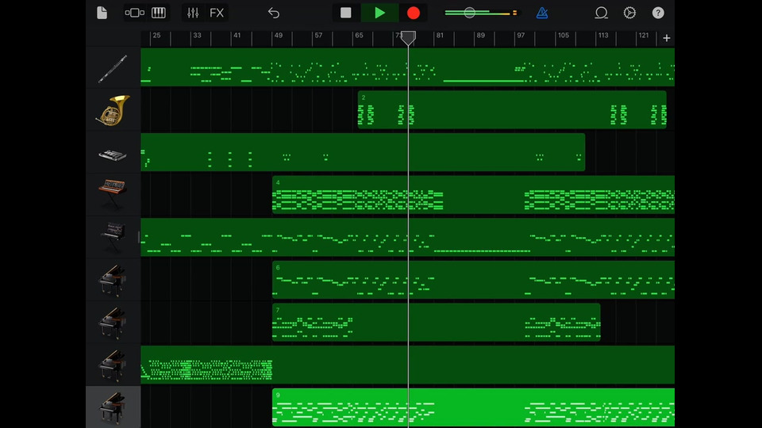The width and height of the screenshot is (762, 428).
Task: Select piano region labeled 6
Action: pos(473,280)
